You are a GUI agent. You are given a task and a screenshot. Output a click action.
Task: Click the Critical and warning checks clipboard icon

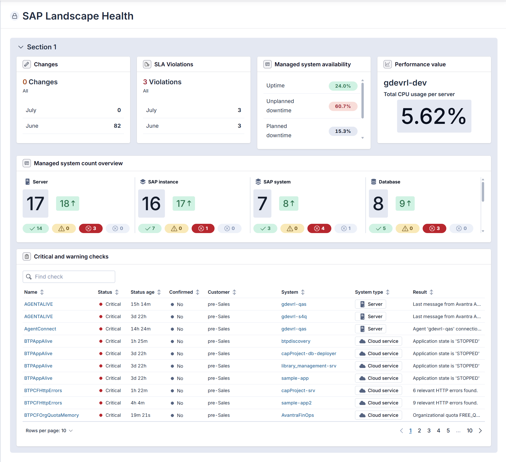[x=27, y=256]
